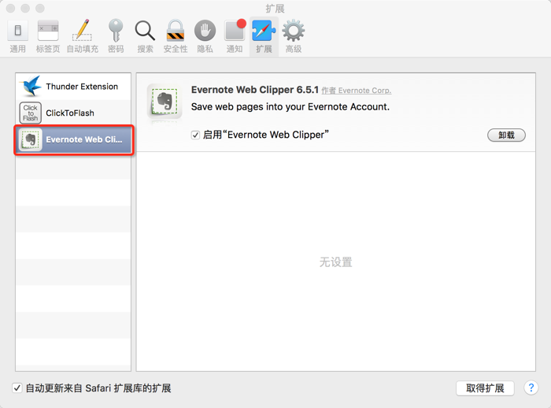Click the 卸载 uninstall button
Screen dimensions: 551x408
(x=506, y=135)
